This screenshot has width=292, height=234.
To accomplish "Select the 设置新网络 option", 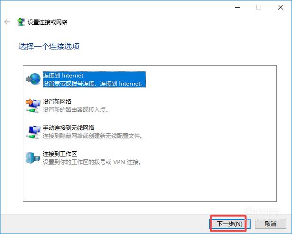I will tap(76, 106).
